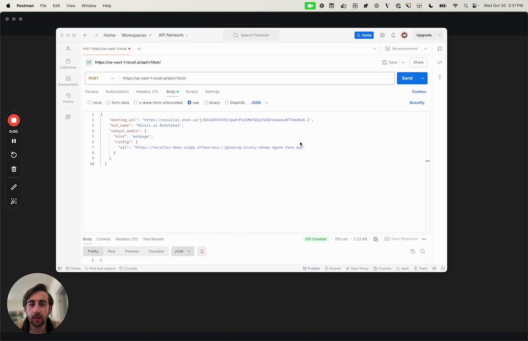Open Postman settings gear icon
This screenshot has width=528, height=341.
pos(382,35)
